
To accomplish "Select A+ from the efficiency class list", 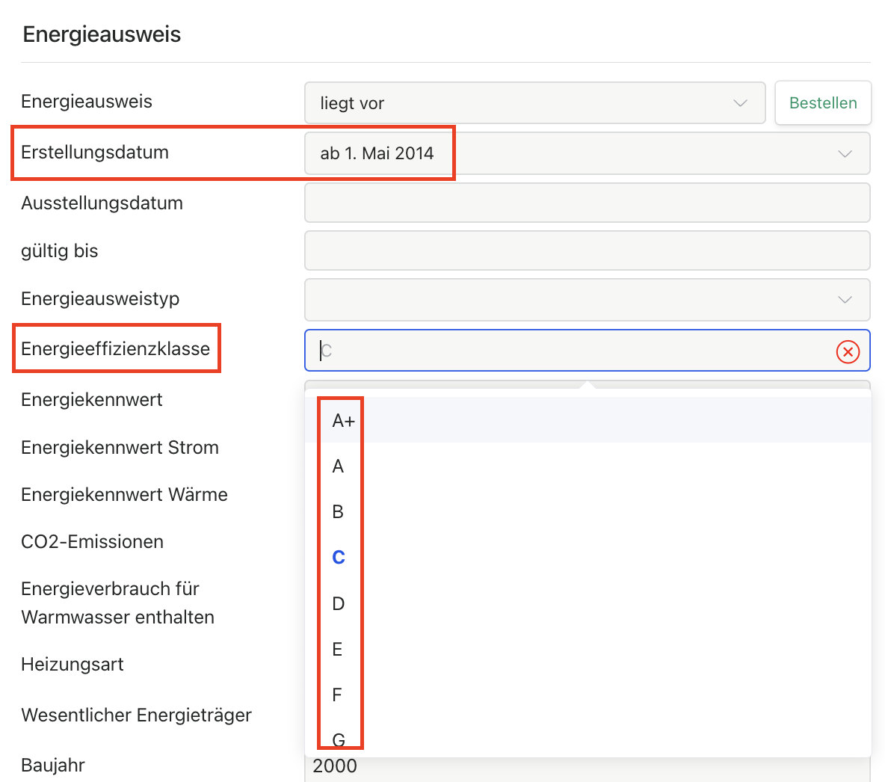I will pyautogui.click(x=344, y=421).
